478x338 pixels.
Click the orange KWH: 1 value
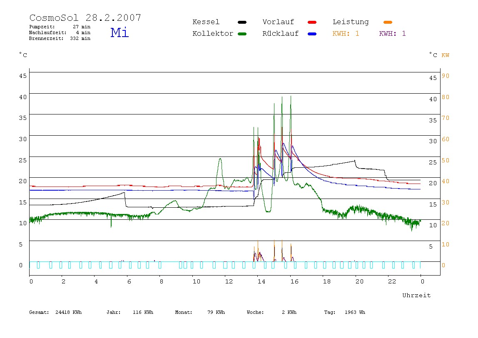346,34
